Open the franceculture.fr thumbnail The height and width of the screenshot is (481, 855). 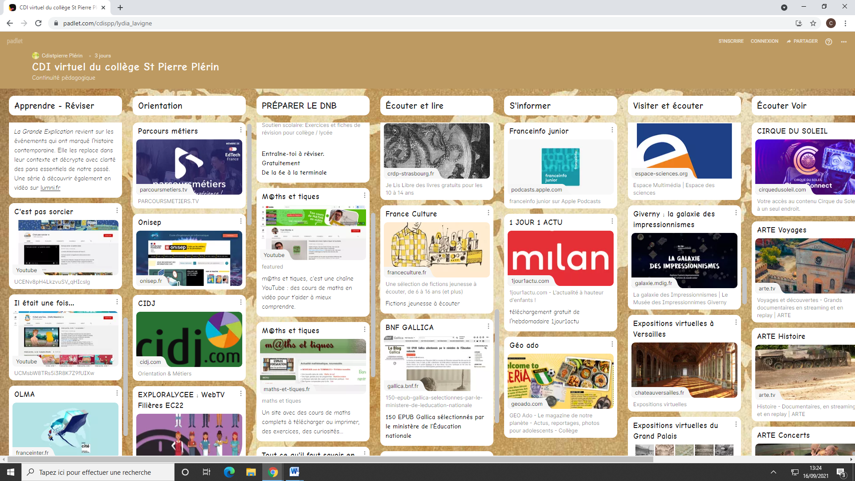click(x=437, y=250)
